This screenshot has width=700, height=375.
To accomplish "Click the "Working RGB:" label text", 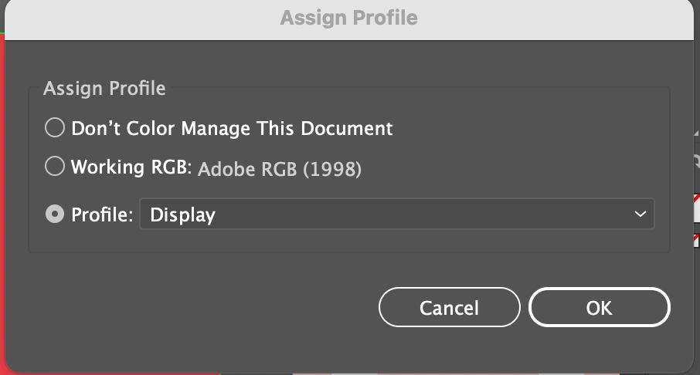I will 131,167.
